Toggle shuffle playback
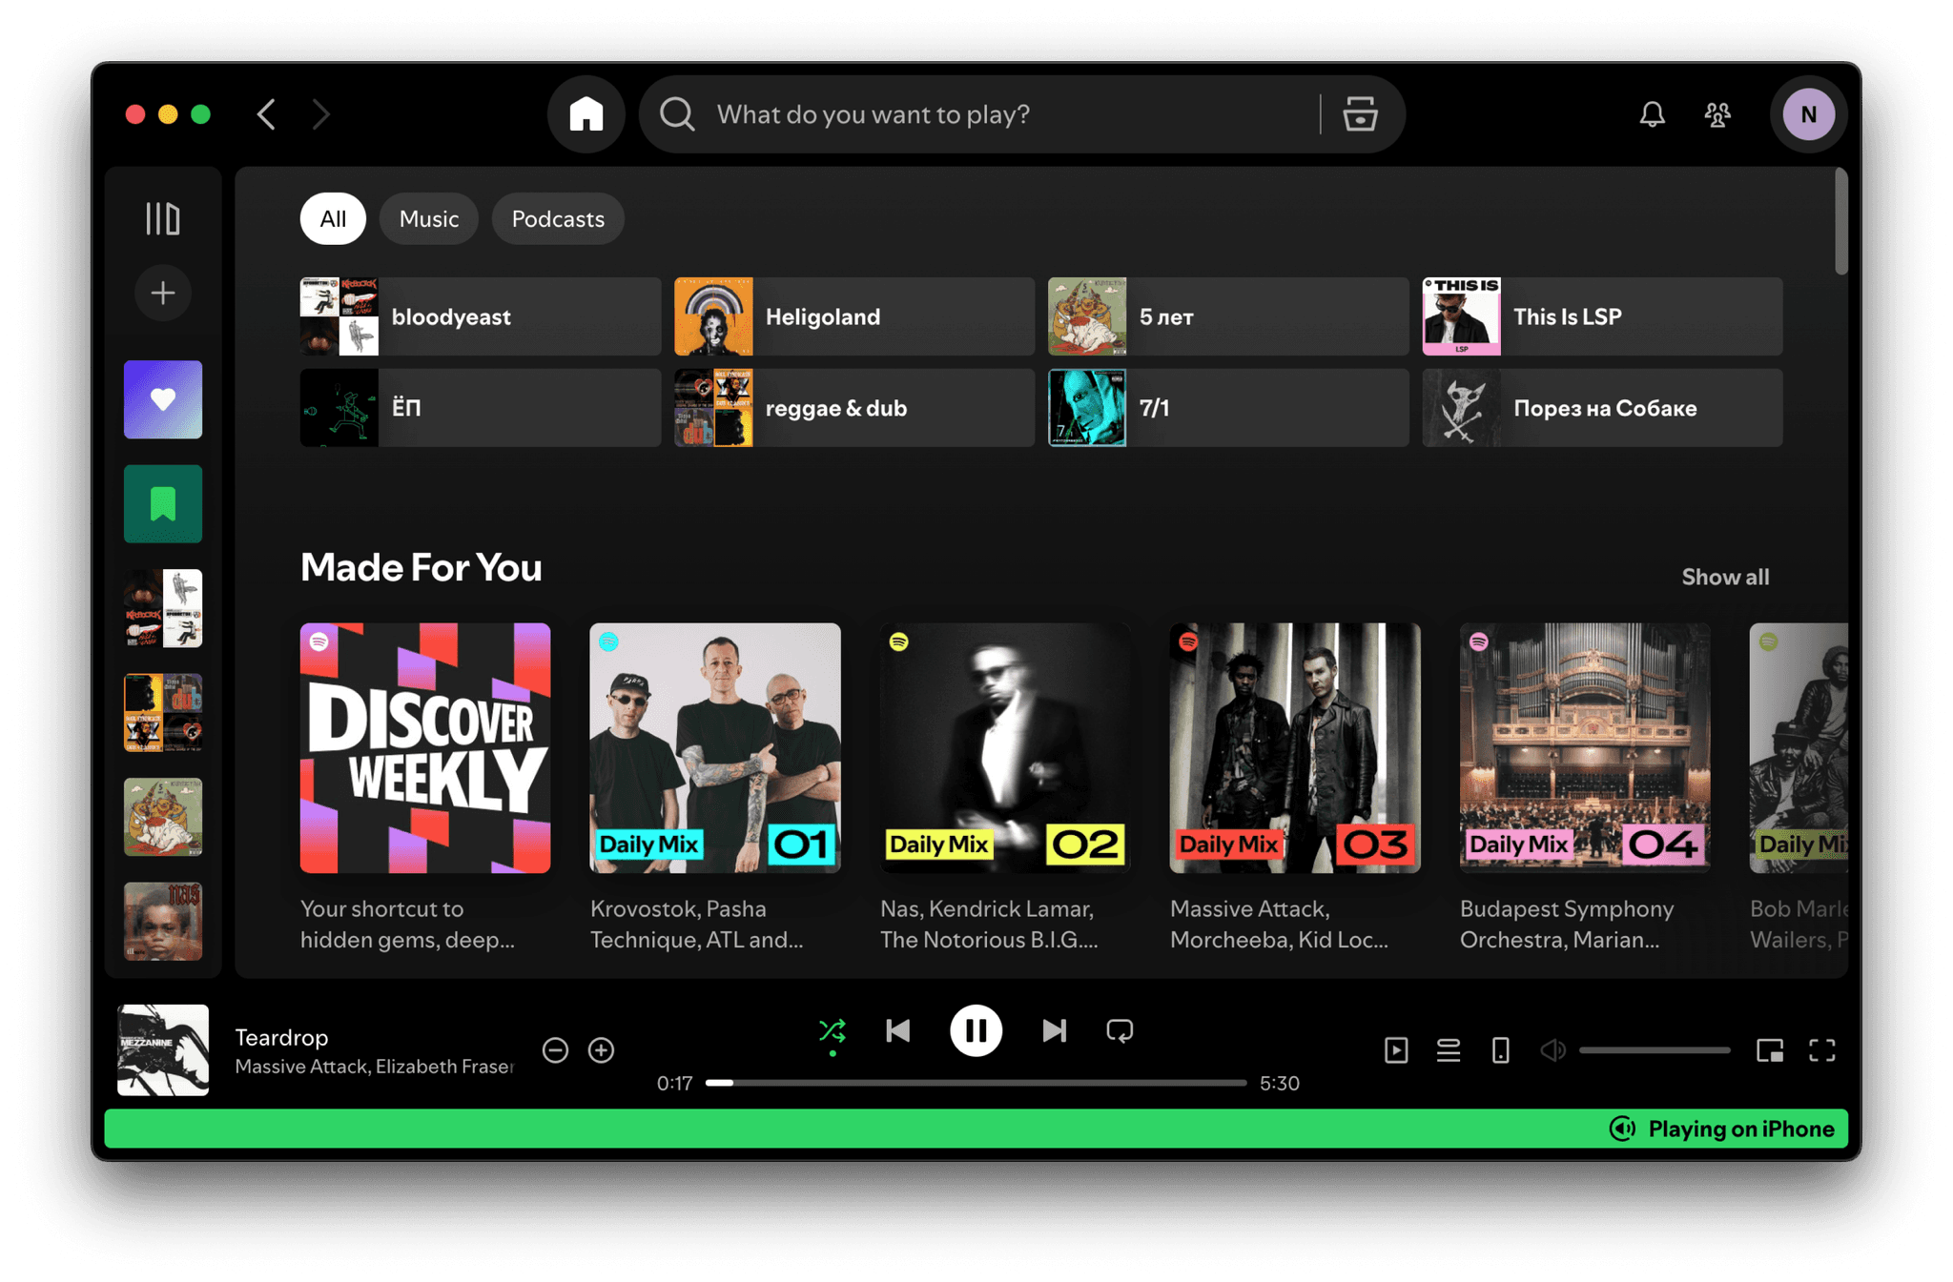 (832, 1030)
